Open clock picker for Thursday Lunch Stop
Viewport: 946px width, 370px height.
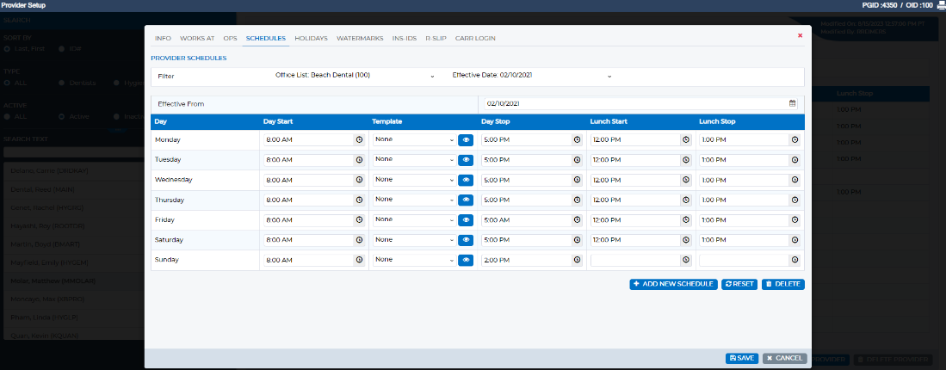pyautogui.click(x=795, y=200)
